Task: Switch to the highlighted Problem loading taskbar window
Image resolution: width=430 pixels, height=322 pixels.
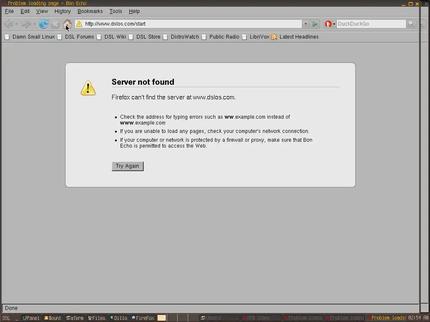Action: (386, 318)
